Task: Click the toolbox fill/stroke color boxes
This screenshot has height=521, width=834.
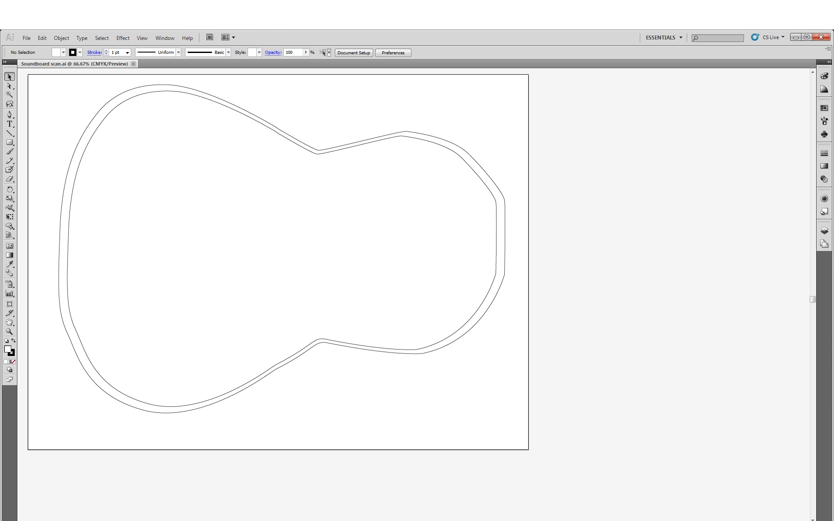Action: [9, 351]
